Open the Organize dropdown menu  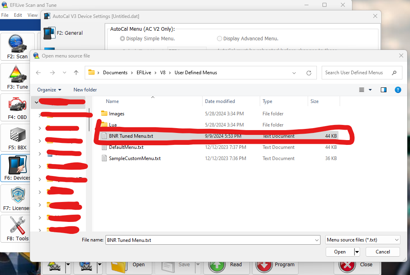tap(49, 90)
